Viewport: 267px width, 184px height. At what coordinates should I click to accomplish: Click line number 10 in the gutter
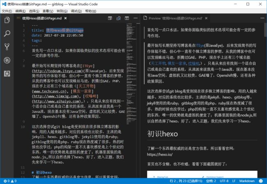tap(23, 127)
